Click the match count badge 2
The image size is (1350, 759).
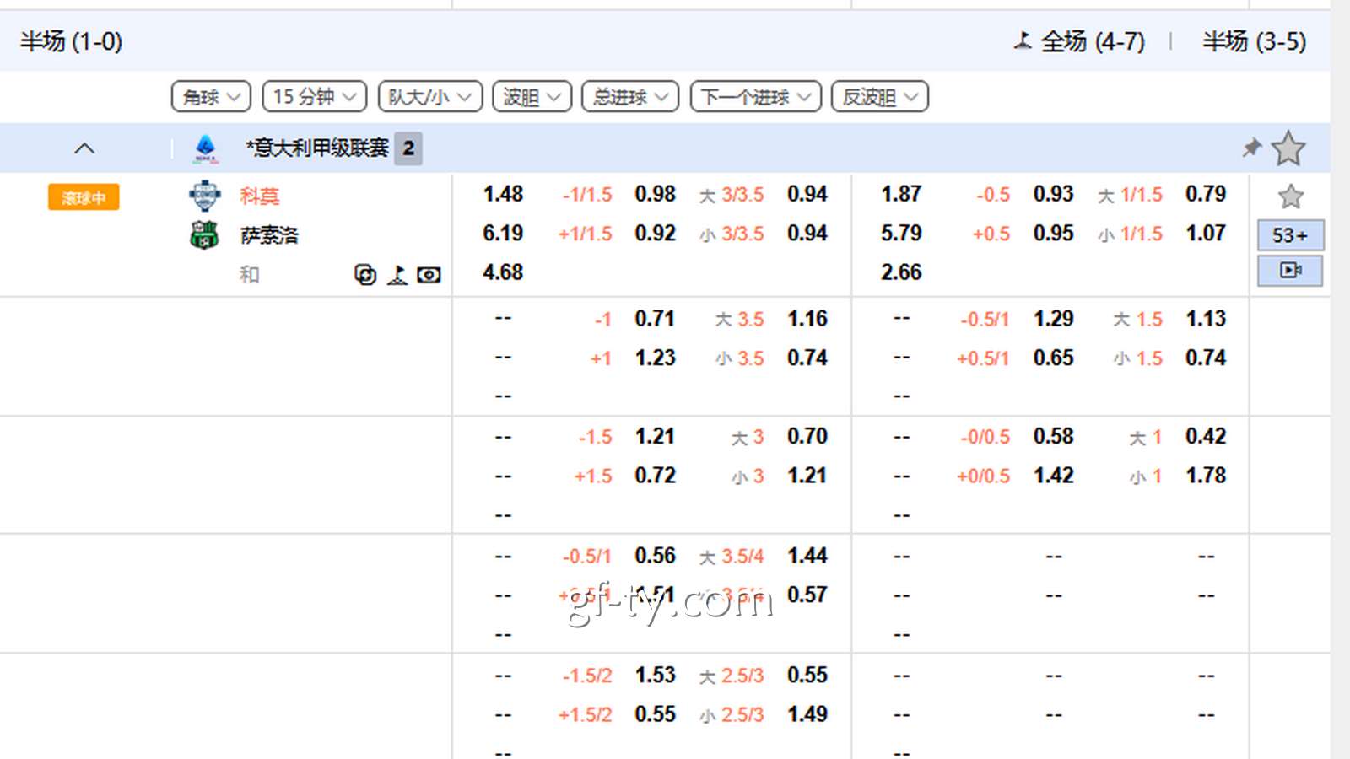click(x=408, y=148)
